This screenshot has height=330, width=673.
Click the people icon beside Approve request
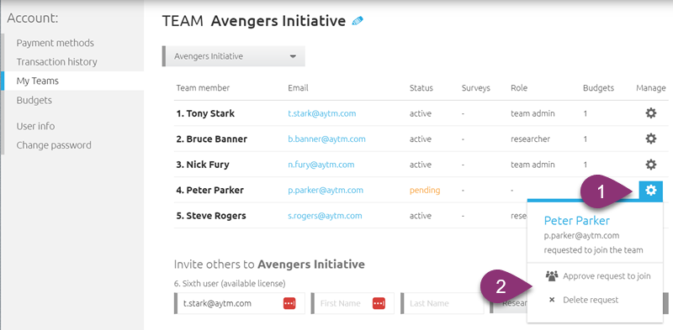coord(552,275)
